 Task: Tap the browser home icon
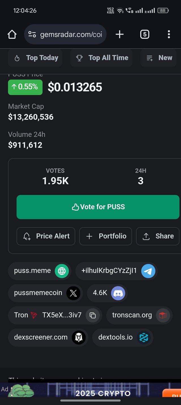click(12, 35)
